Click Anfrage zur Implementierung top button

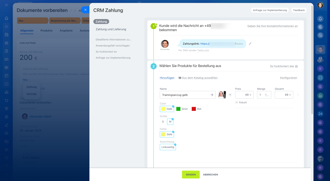coord(270,10)
